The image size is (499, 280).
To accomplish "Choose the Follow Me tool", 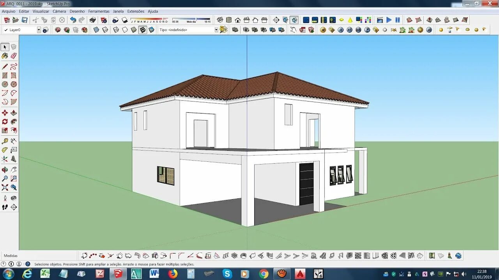I will (x=14, y=122).
